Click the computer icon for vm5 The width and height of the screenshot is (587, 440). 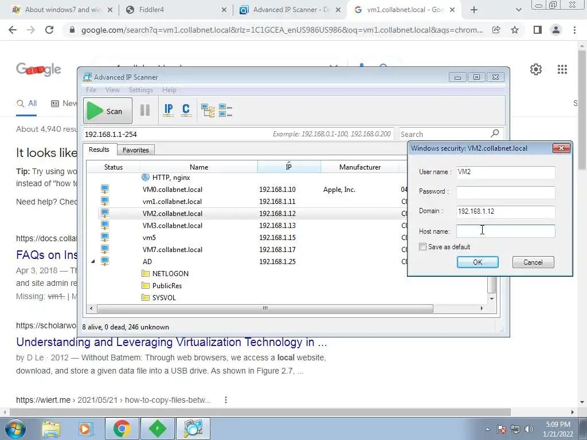tap(105, 237)
